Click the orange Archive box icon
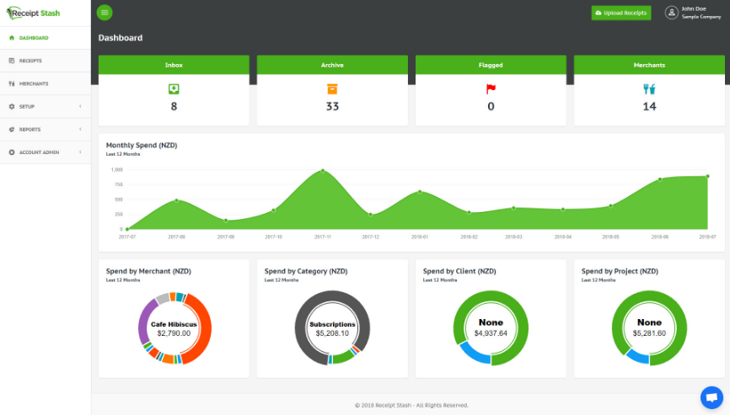The height and width of the screenshot is (415, 730). [x=332, y=88]
